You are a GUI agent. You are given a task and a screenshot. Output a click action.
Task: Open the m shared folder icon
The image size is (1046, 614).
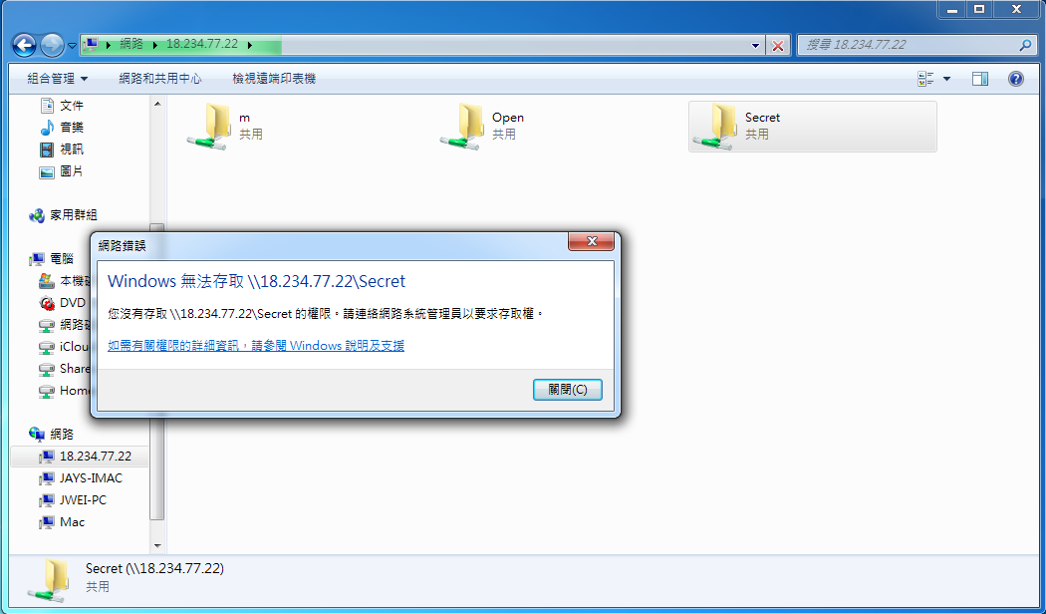(208, 127)
